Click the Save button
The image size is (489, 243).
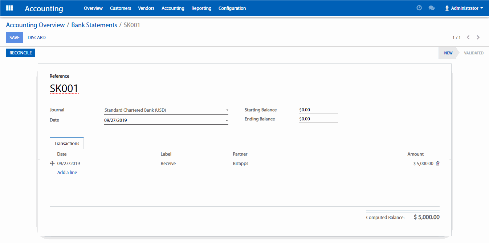point(15,38)
